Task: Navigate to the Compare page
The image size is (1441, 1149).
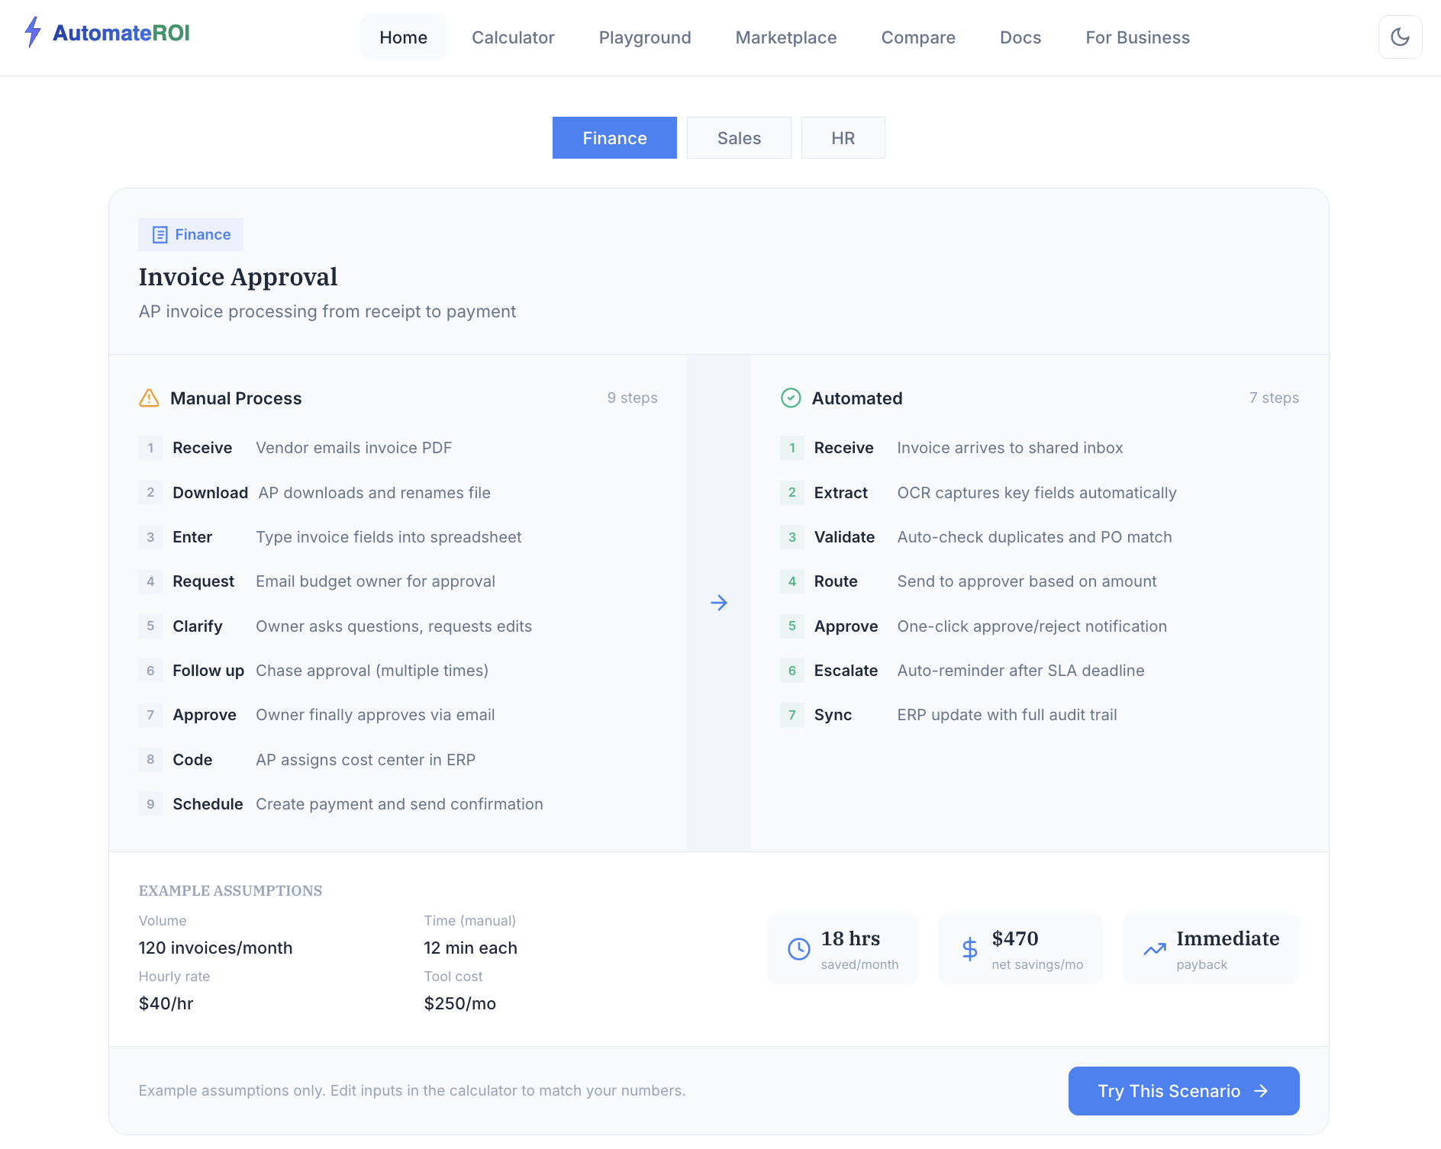Action: coord(918,37)
